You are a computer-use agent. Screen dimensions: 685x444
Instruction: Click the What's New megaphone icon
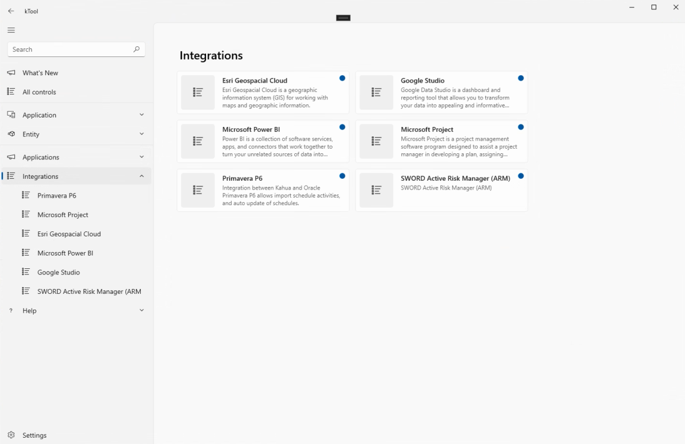coord(11,73)
